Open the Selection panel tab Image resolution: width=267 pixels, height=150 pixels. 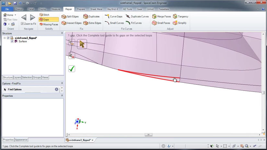click(x=27, y=78)
